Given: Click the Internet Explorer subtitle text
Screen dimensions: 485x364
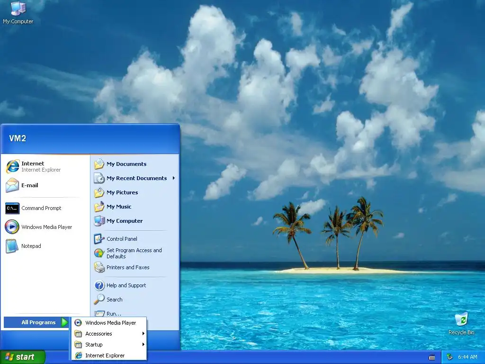Looking at the screenshot, I should click(41, 170).
